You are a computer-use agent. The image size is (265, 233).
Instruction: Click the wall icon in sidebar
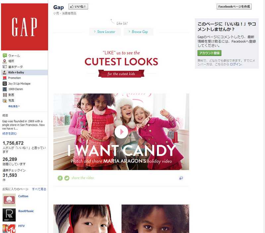pyautogui.click(x=5, y=56)
